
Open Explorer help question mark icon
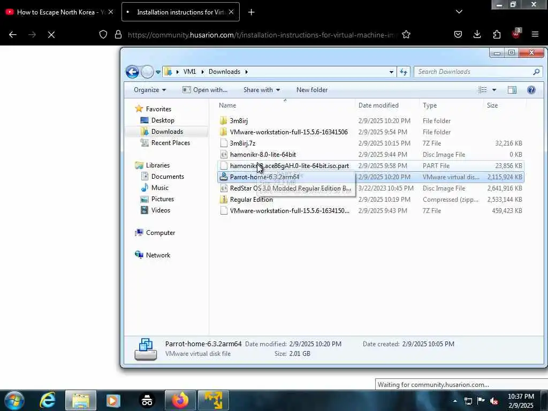tap(531, 90)
